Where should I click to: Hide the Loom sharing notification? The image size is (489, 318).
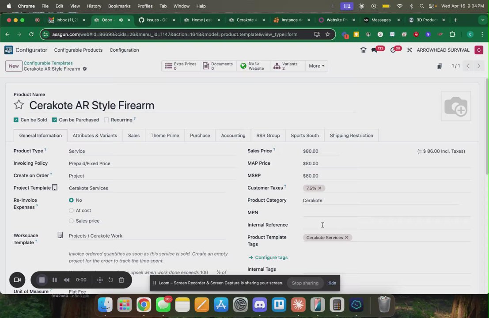click(331, 283)
